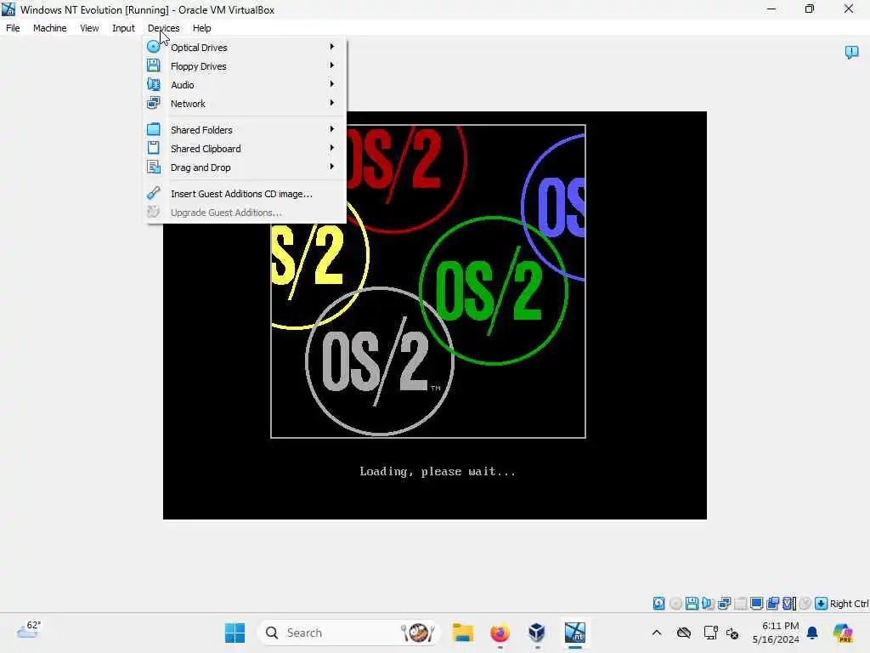Click the optical disk status bar icon

pos(675,603)
